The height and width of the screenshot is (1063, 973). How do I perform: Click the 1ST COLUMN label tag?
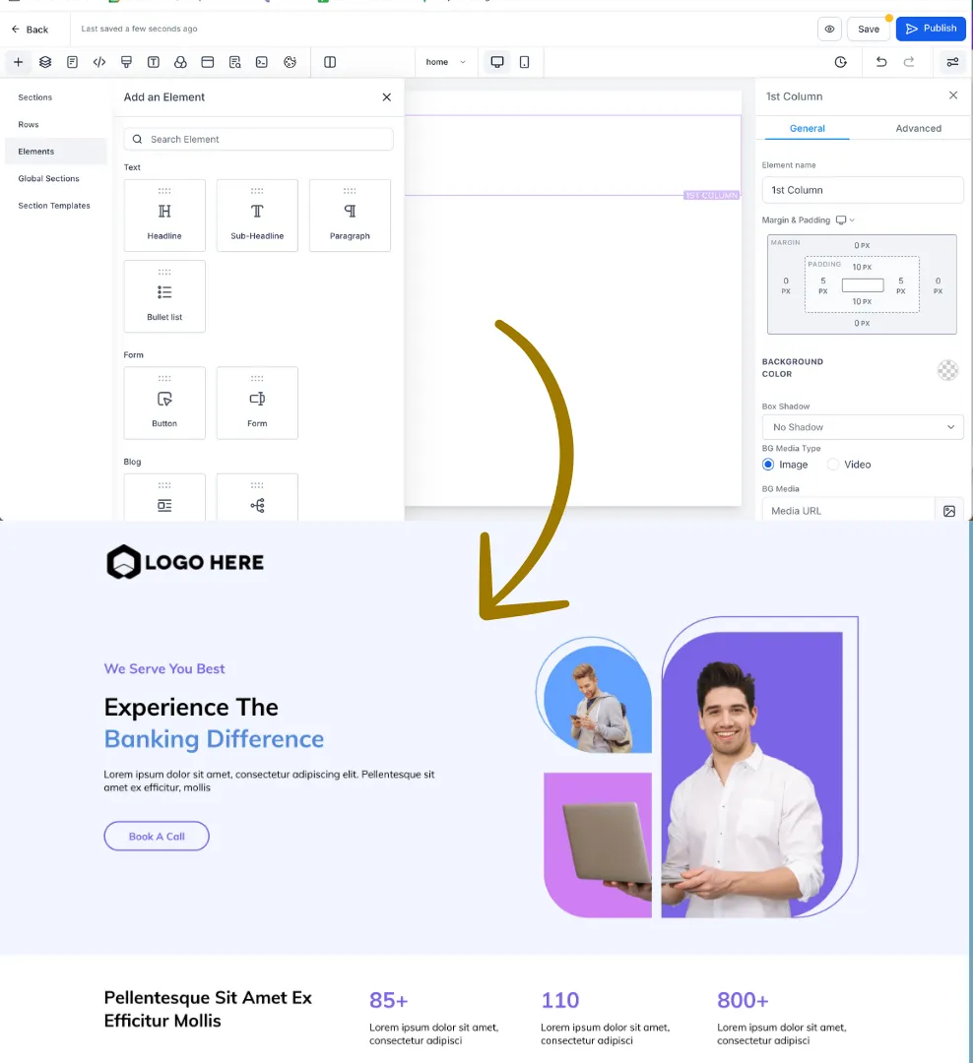coord(711,195)
